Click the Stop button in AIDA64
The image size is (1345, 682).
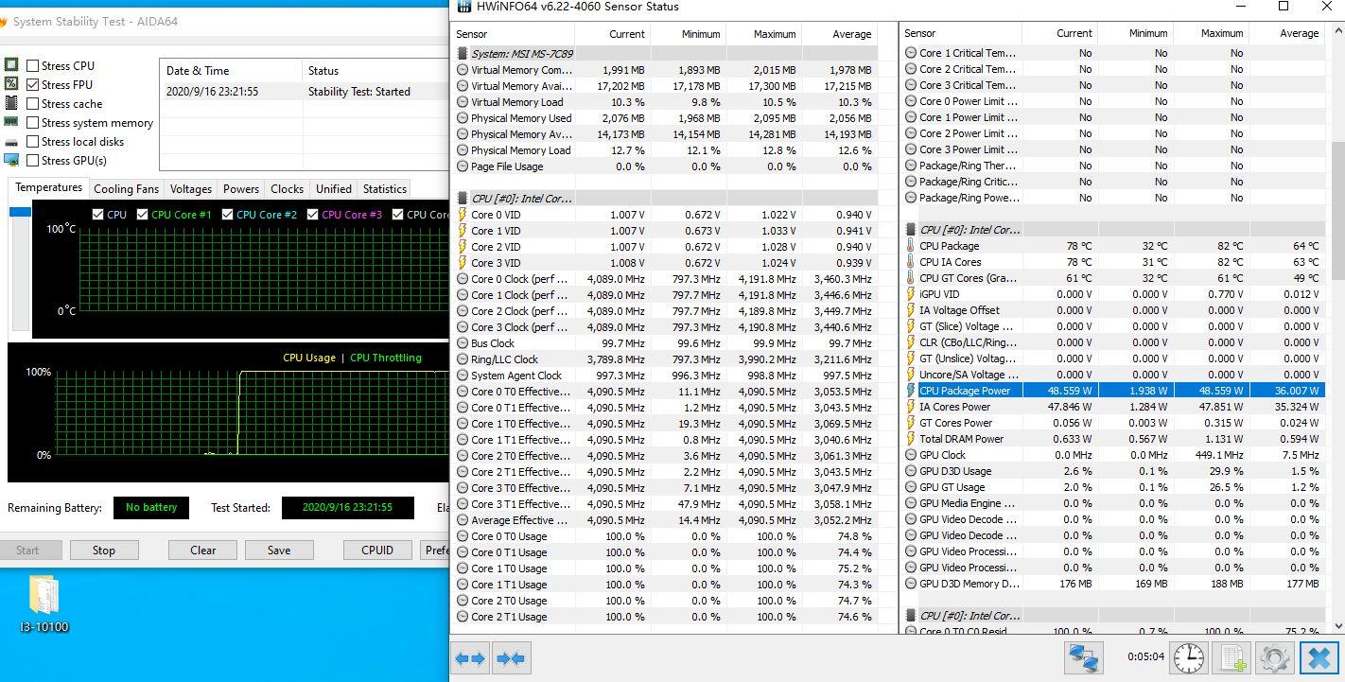coord(104,550)
